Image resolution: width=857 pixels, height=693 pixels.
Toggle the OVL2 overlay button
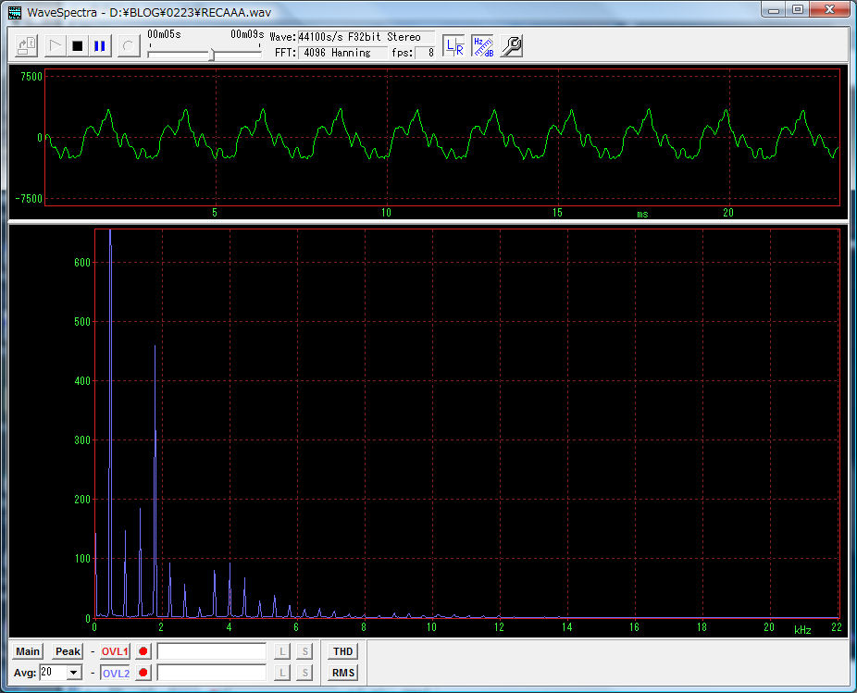click(x=116, y=673)
